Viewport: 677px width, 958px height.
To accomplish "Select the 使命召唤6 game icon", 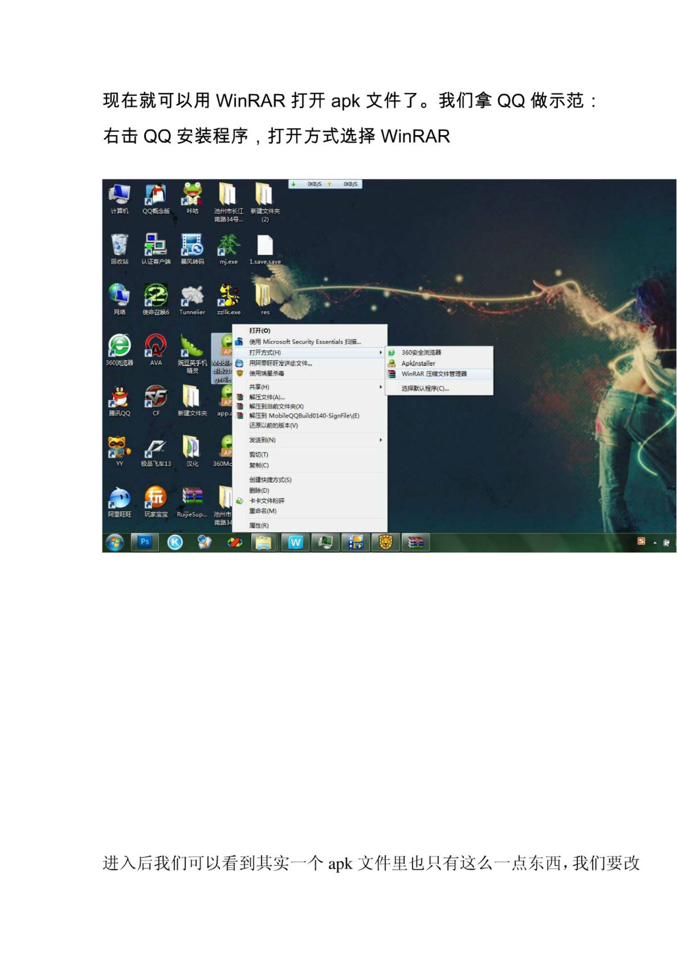I will click(156, 298).
